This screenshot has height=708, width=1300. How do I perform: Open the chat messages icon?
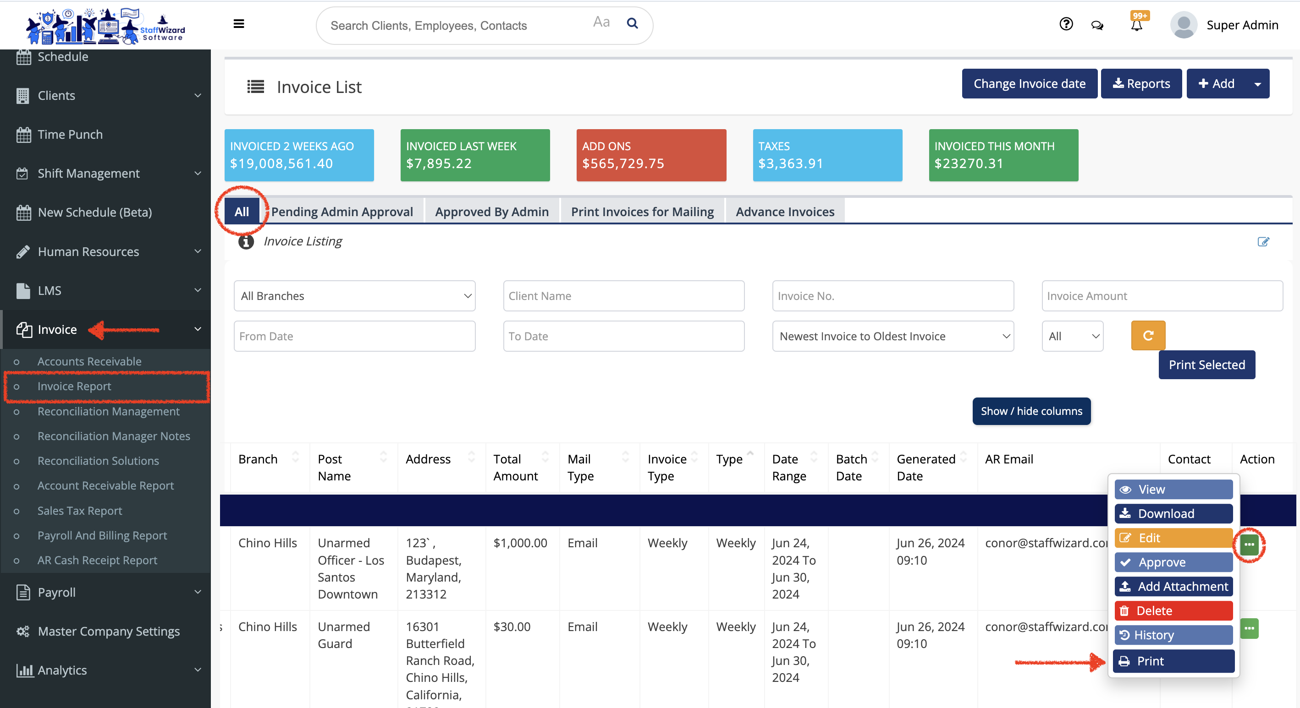tap(1097, 25)
